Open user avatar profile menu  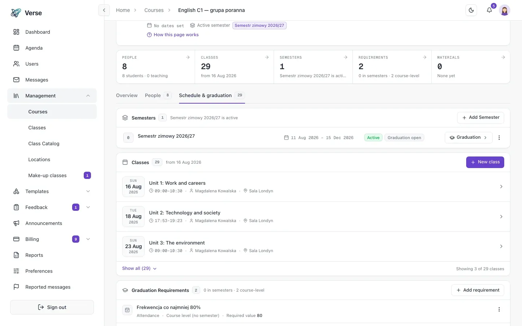[x=505, y=10]
